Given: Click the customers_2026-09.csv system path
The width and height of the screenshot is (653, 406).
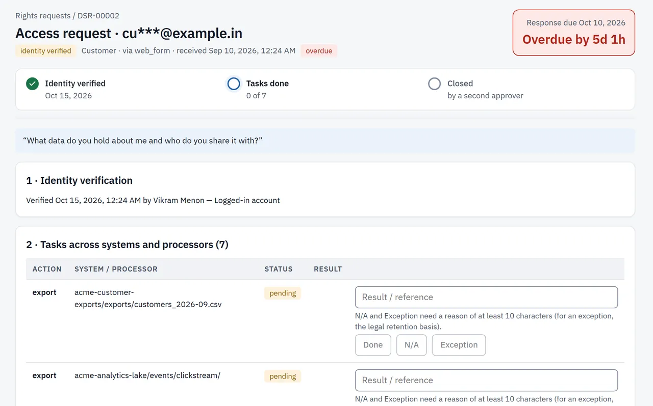Looking at the screenshot, I should (148, 299).
